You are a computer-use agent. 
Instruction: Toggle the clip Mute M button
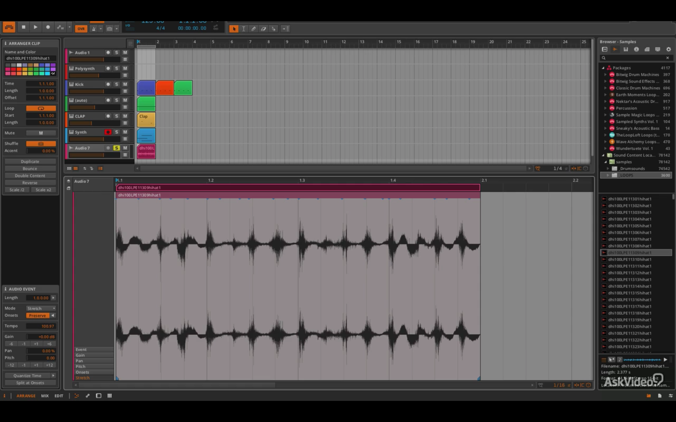(41, 133)
